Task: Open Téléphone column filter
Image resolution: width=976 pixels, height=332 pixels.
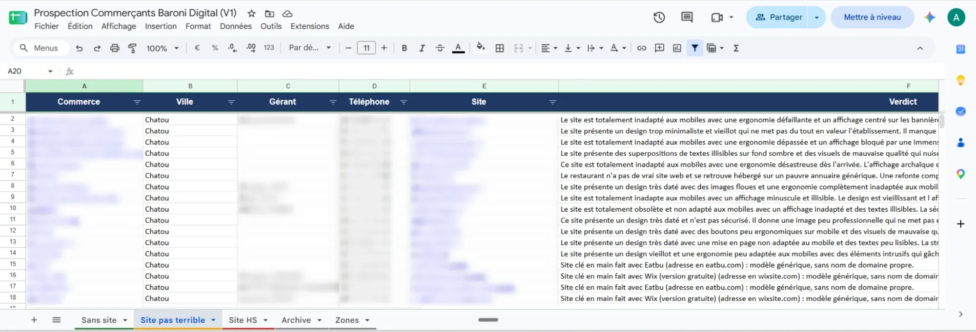Action: click(x=404, y=102)
